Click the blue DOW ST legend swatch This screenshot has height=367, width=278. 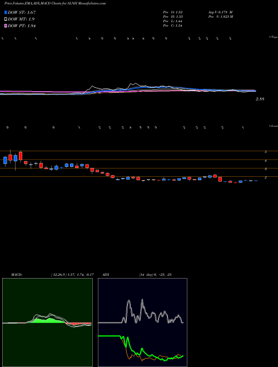pos(6,12)
